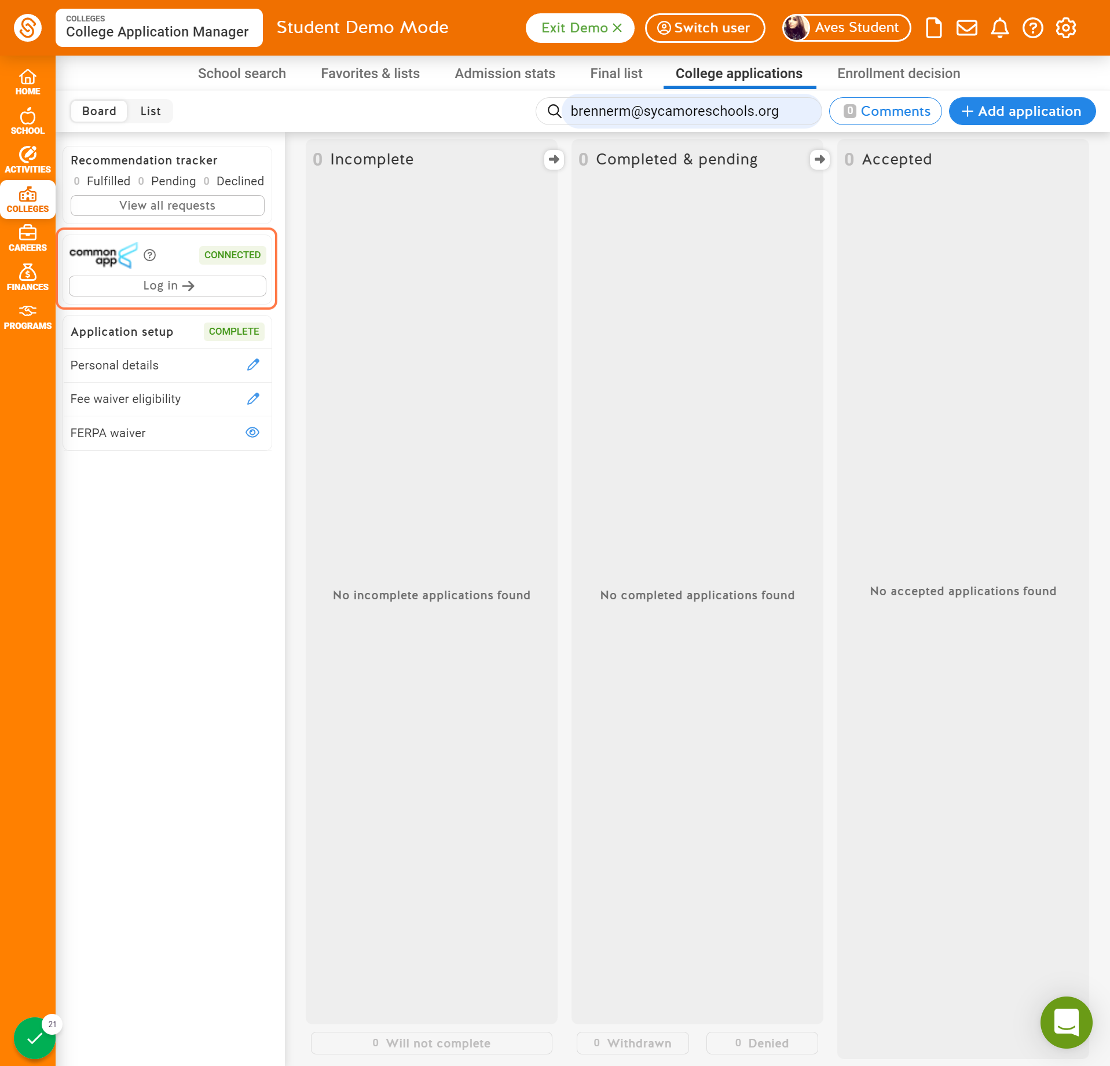This screenshot has height=1066, width=1110.
Task: Open the documents page icon in header
Action: (x=933, y=28)
